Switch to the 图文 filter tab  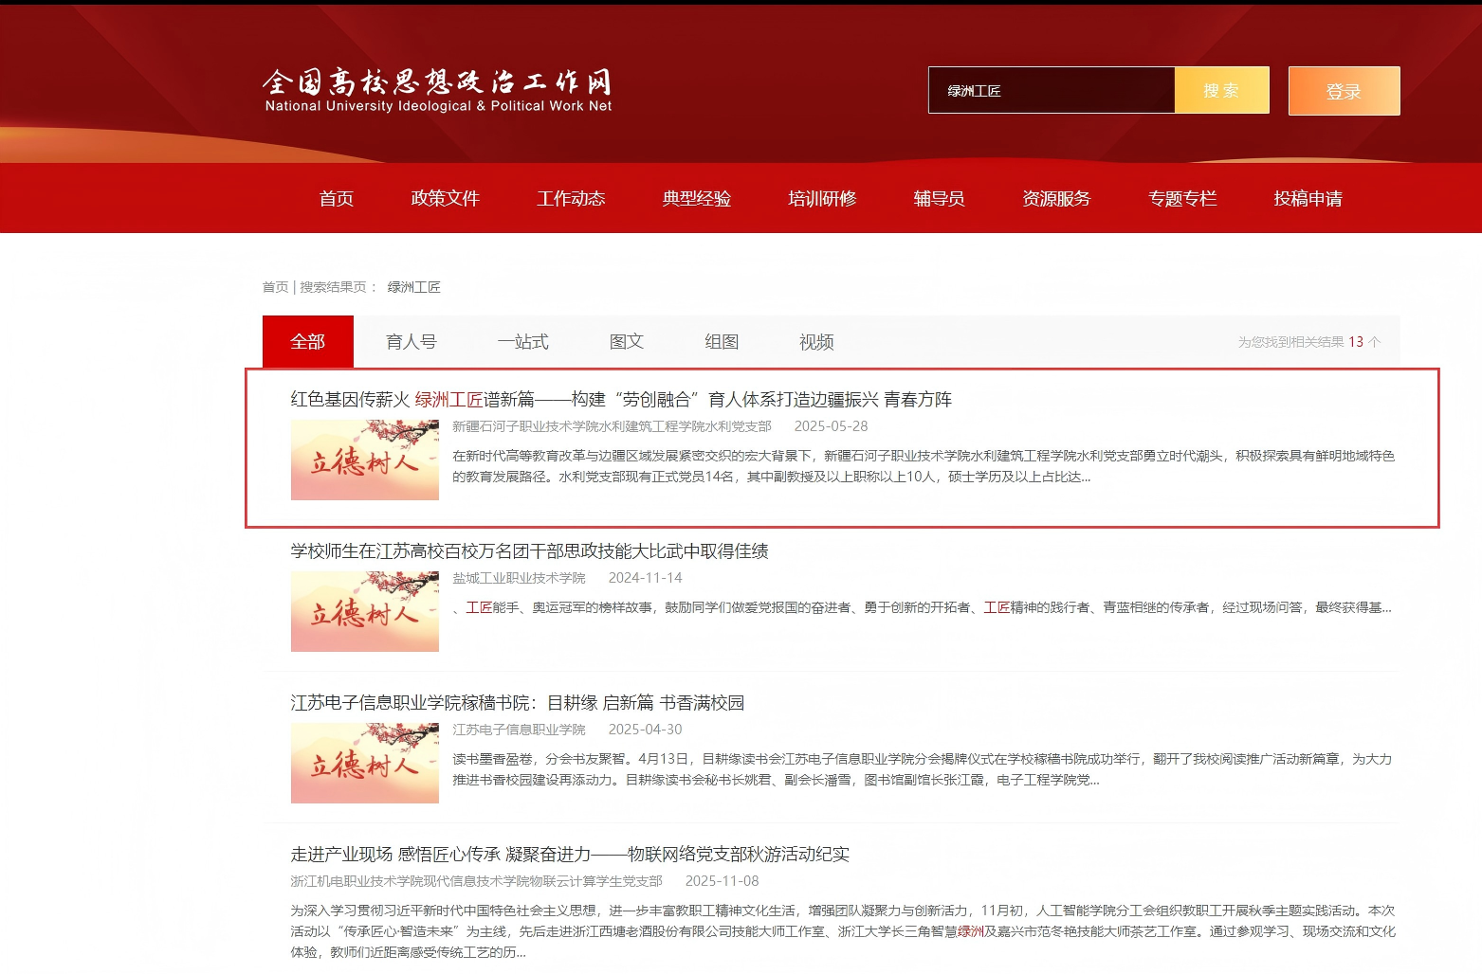[626, 341]
